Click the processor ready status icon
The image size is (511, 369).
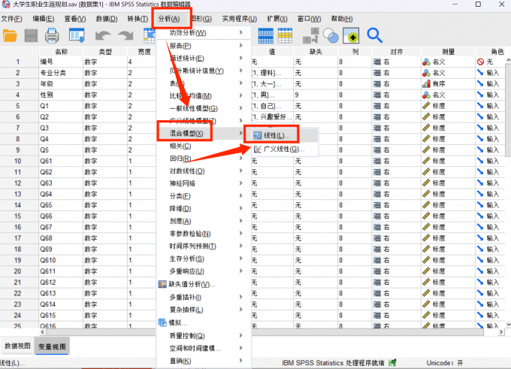(393, 362)
